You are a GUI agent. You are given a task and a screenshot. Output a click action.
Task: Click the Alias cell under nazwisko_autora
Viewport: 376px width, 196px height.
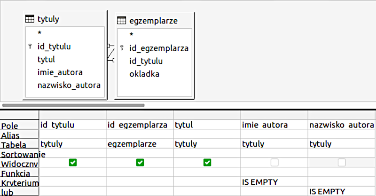coord(342,134)
